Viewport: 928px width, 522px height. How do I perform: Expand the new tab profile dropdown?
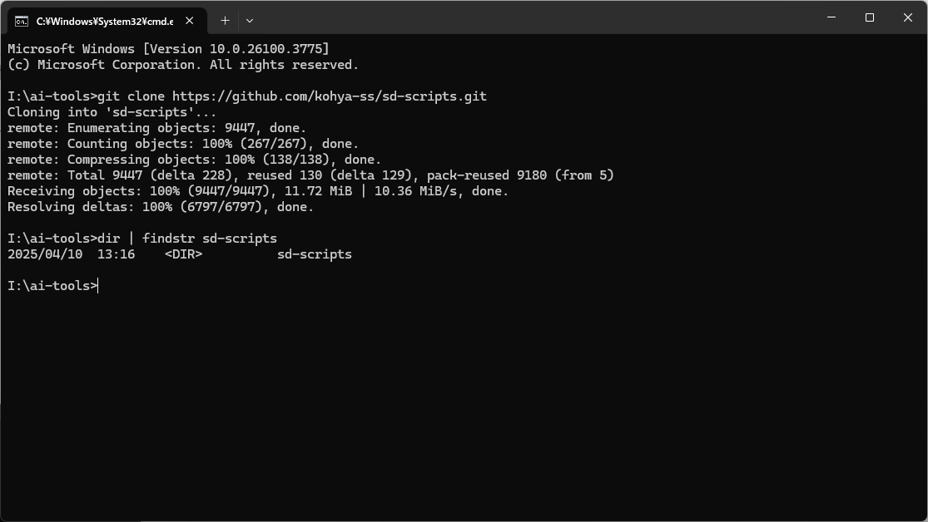click(x=250, y=21)
